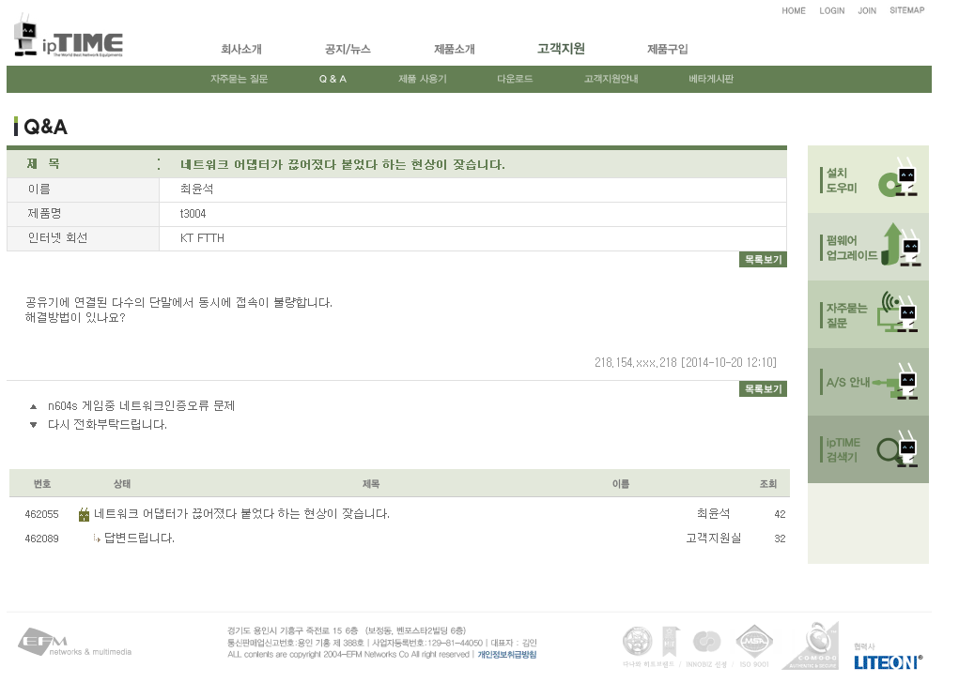Select the 다운로드 submenu item
Screen dimensions: 959x698
pyautogui.click(x=515, y=79)
